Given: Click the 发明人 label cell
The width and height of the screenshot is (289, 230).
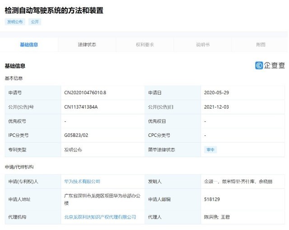Looking at the screenshot, I should pyautogui.click(x=172, y=181).
